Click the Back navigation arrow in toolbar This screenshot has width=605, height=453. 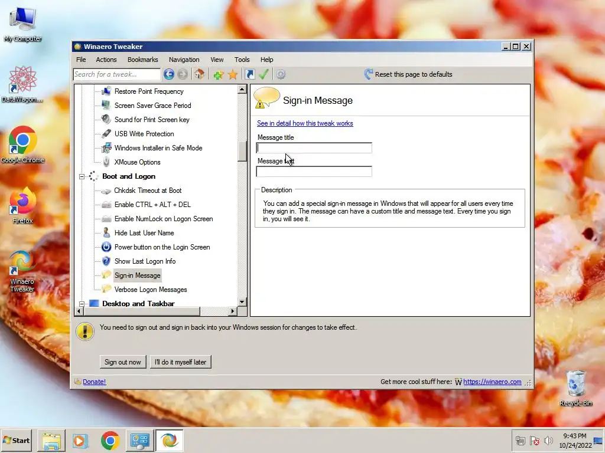click(168, 74)
